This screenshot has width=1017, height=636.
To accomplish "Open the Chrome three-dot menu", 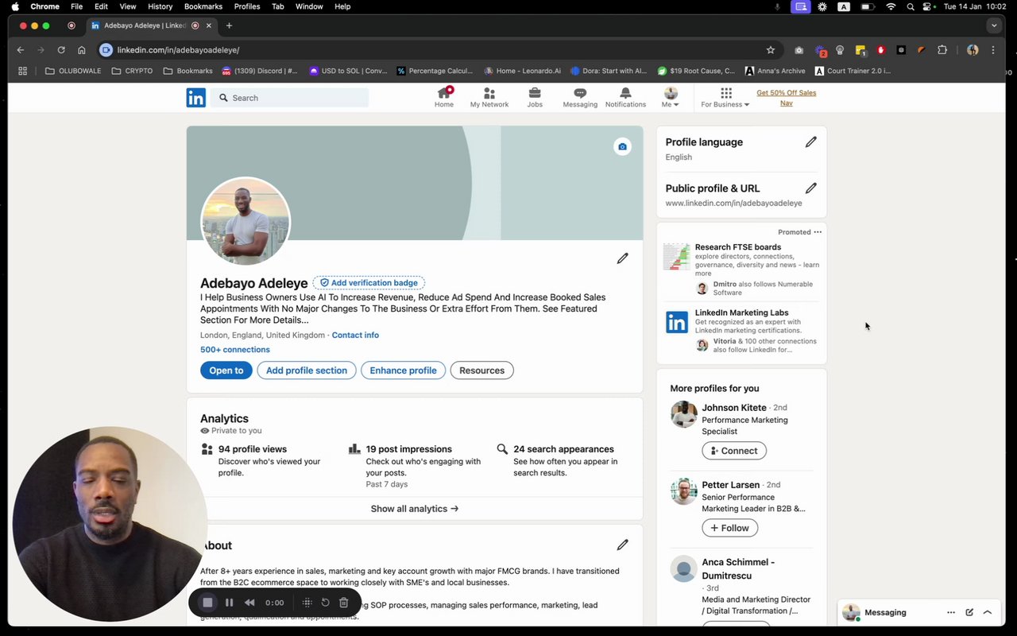I will point(993,49).
